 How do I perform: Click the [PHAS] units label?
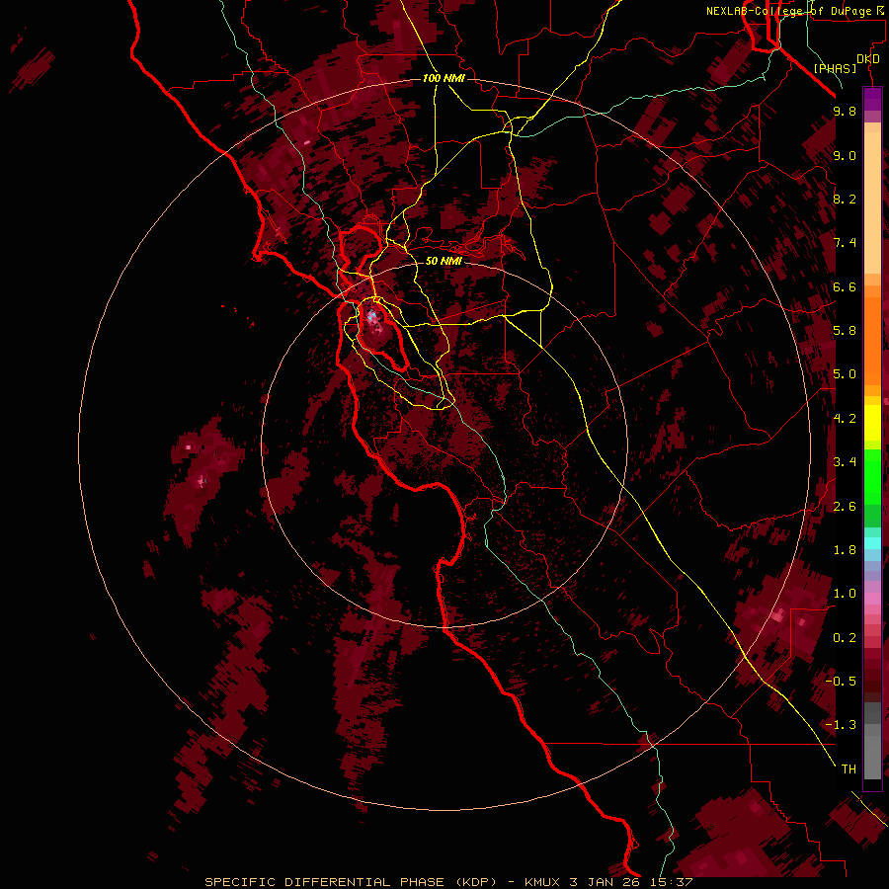[x=835, y=68]
